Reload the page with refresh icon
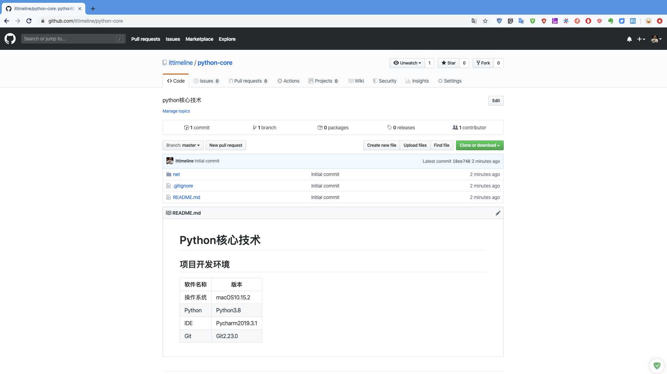The height and width of the screenshot is (374, 667). click(x=29, y=21)
